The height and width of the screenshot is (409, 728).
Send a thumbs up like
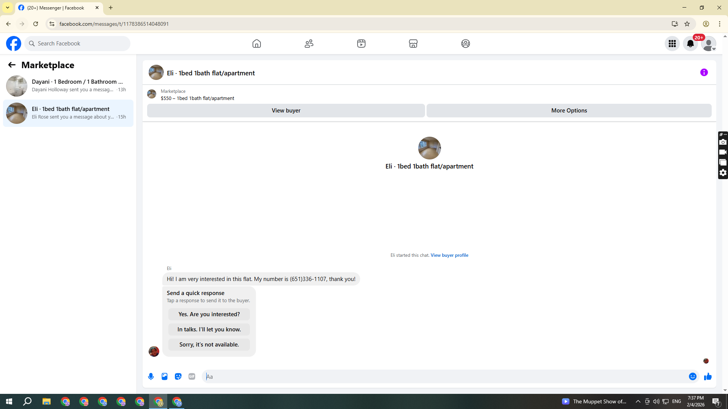pyautogui.click(x=708, y=376)
